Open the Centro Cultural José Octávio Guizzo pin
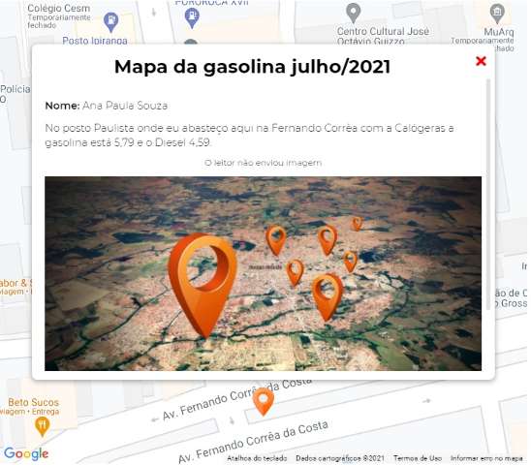The image size is (531, 465). pyautogui.click(x=354, y=14)
